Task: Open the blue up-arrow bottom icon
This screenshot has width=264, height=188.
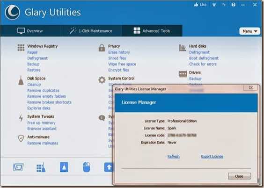Action: coord(109,167)
